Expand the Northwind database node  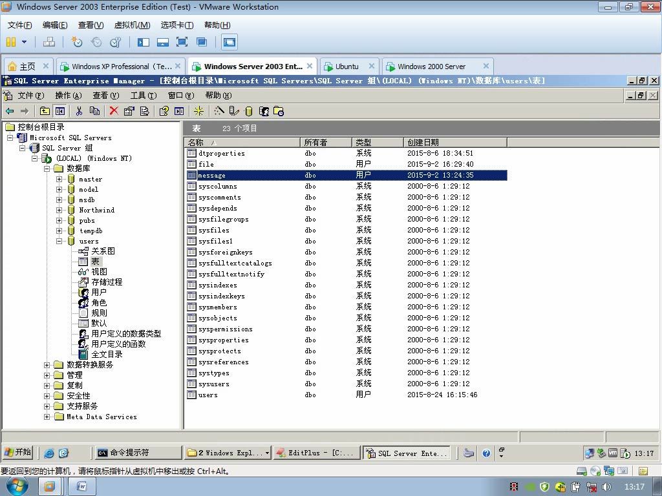pyautogui.click(x=59, y=210)
